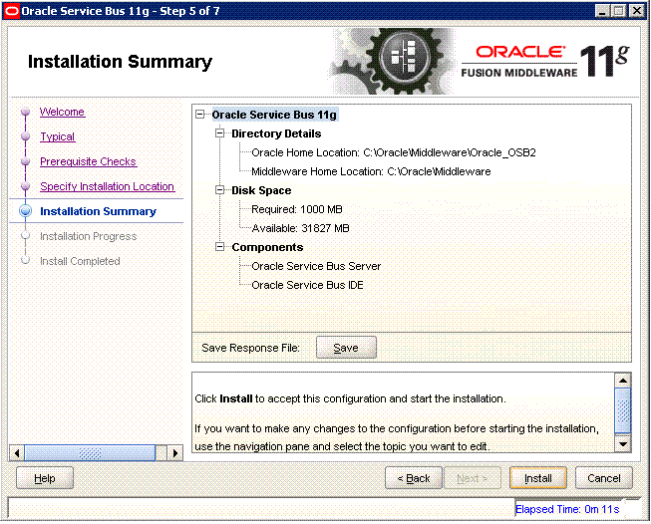Open the Welcome step link

click(x=62, y=112)
